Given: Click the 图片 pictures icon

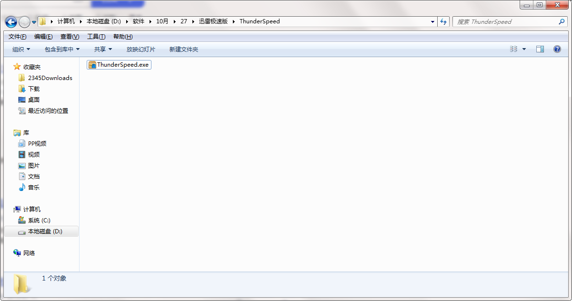Looking at the screenshot, I should click(x=22, y=165).
